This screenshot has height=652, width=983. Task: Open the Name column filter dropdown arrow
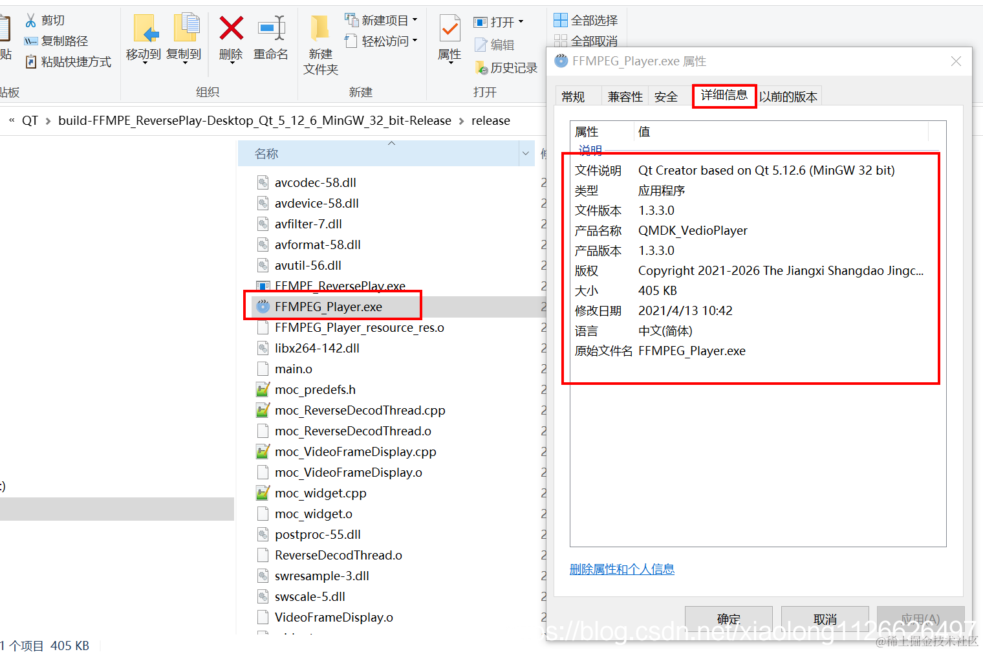(525, 153)
